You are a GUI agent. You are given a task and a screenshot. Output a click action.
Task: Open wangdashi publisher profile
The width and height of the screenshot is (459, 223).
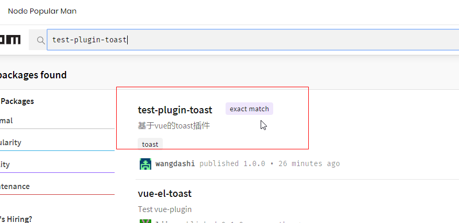tap(175, 163)
